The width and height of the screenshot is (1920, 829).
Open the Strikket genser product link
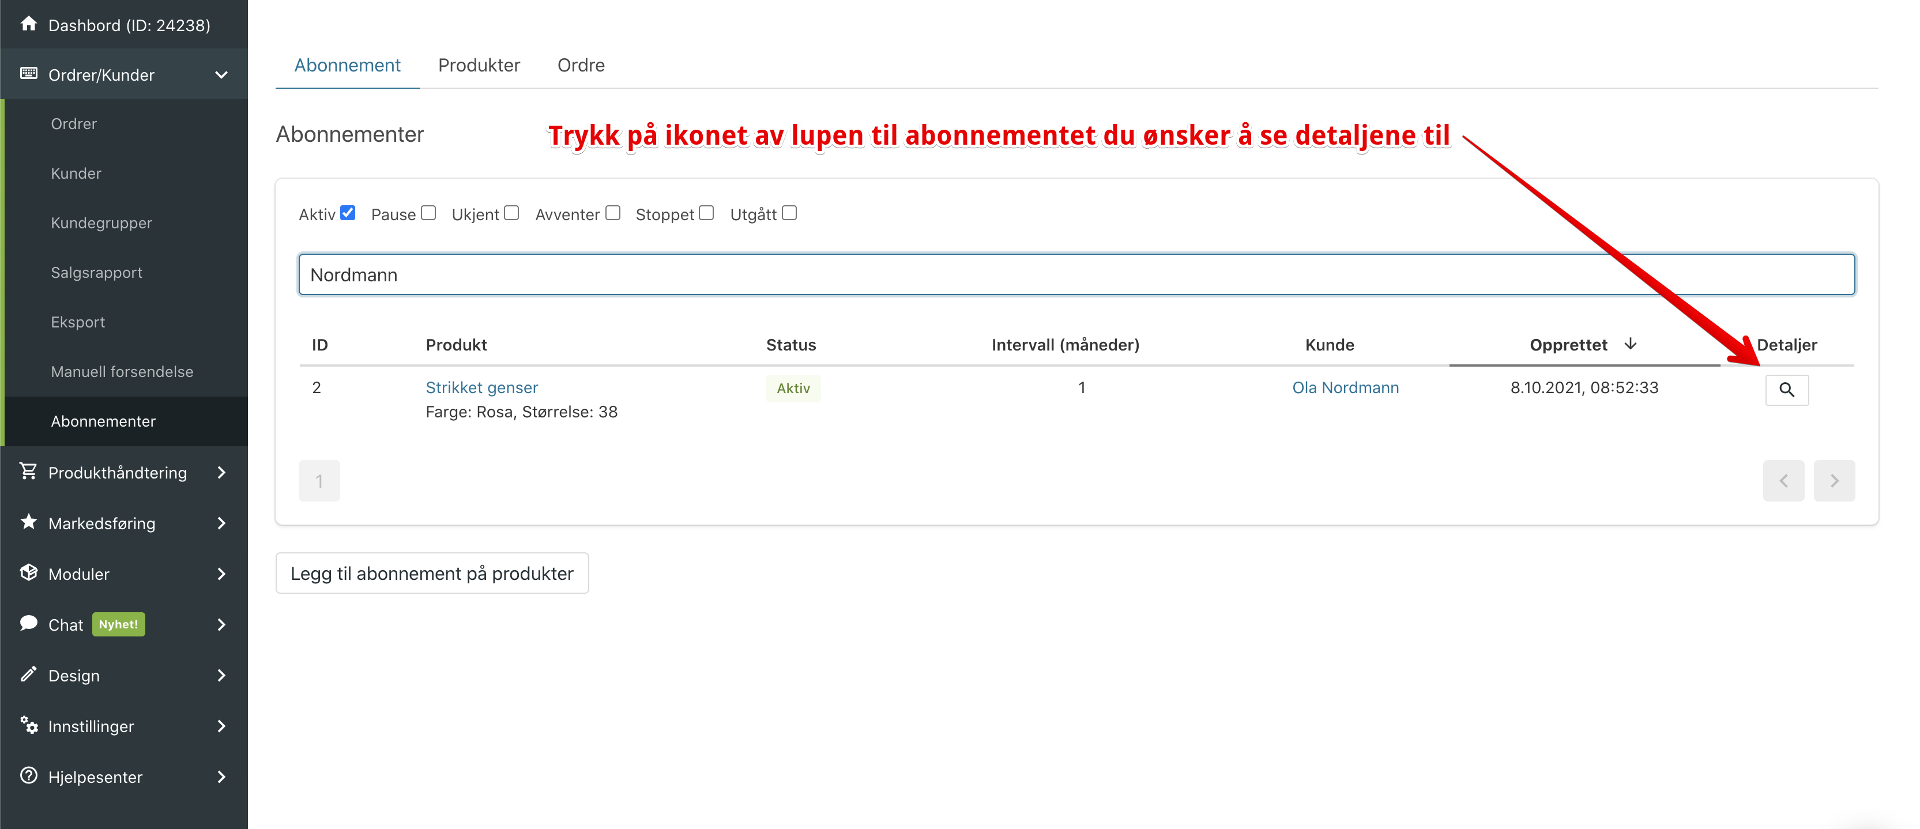[x=481, y=387]
